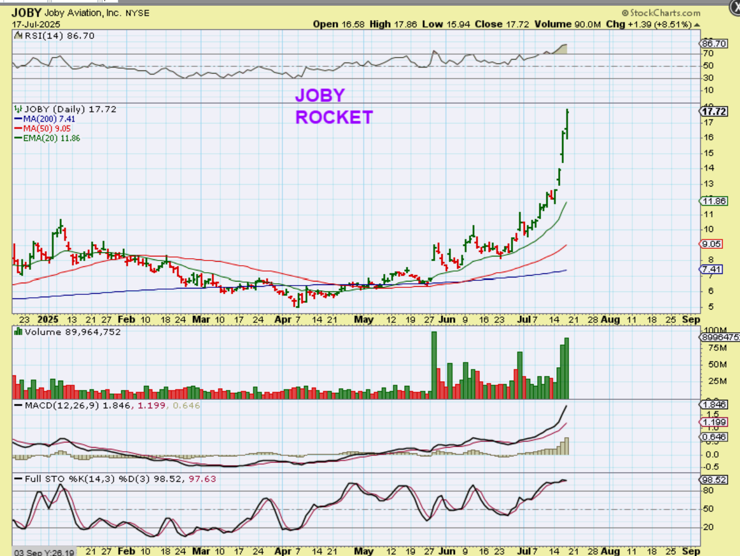
Task: Click the 03 Sep Y:26.19 cursor readout
Action: tap(44, 552)
